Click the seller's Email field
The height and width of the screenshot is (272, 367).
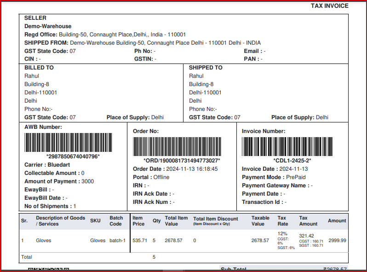tap(255, 51)
